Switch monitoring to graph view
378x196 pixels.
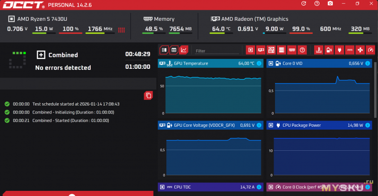[184, 50]
